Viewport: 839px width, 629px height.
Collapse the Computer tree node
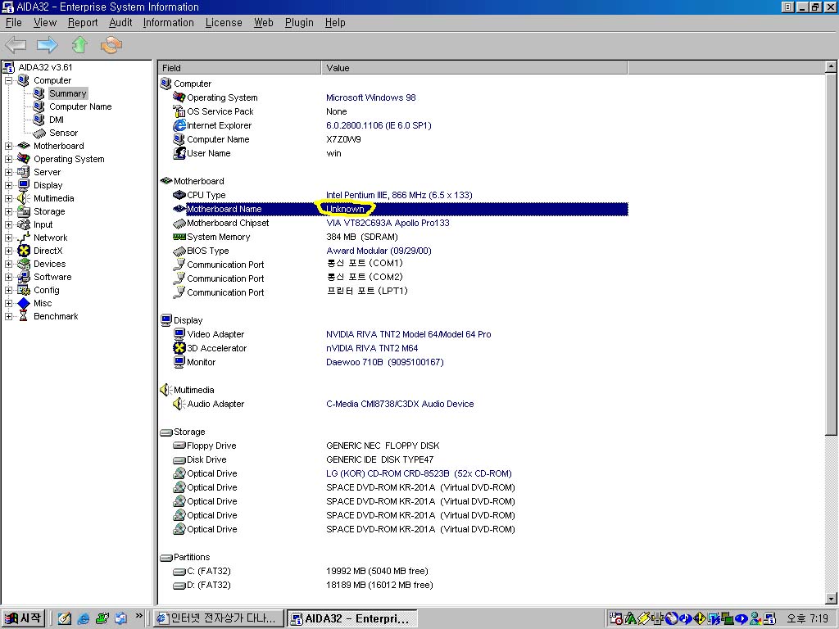point(8,81)
